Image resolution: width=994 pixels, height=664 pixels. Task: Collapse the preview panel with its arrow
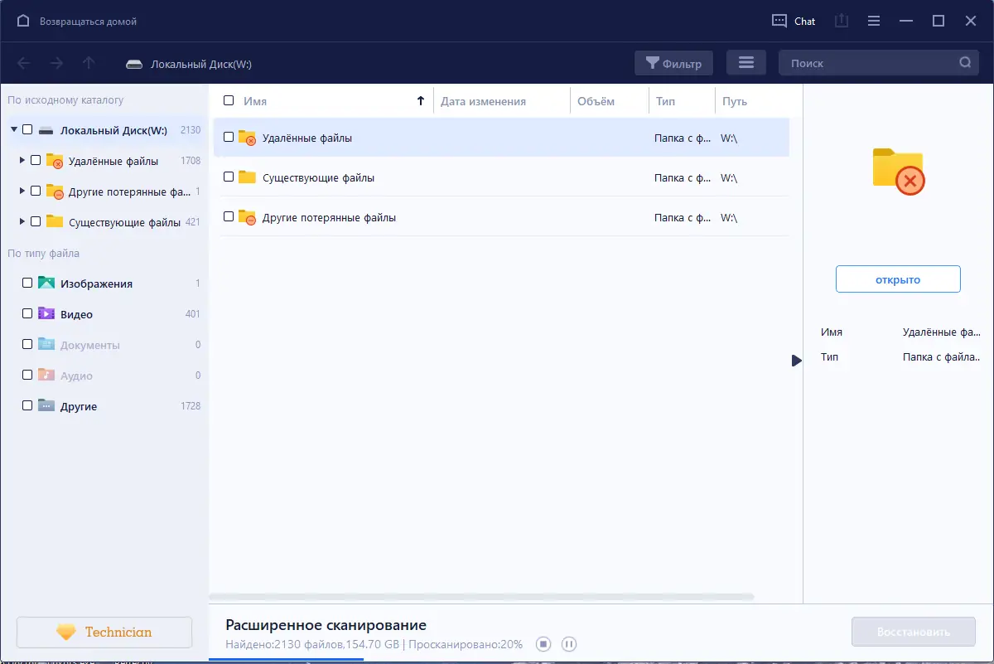click(x=796, y=361)
